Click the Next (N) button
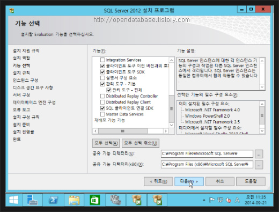 189,181
